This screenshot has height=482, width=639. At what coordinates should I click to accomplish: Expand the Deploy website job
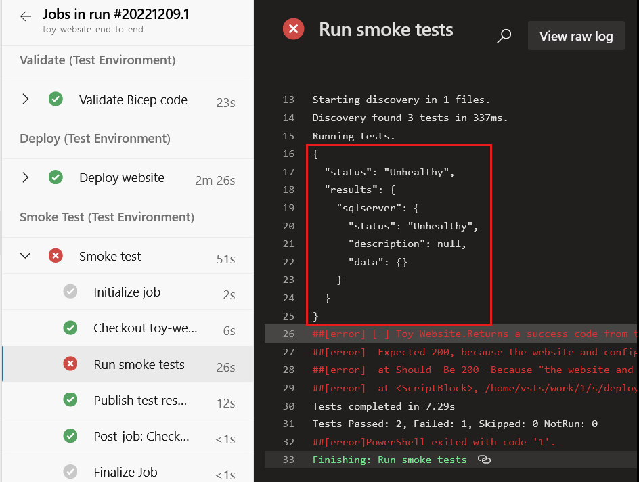25,177
